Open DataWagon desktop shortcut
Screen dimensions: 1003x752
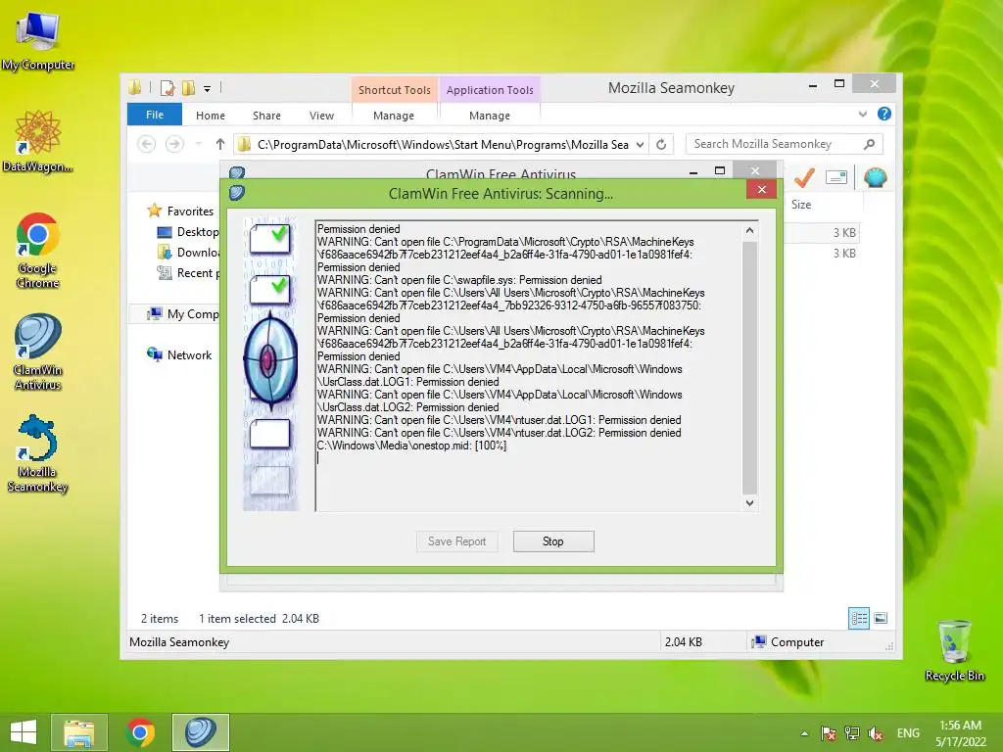(x=38, y=141)
